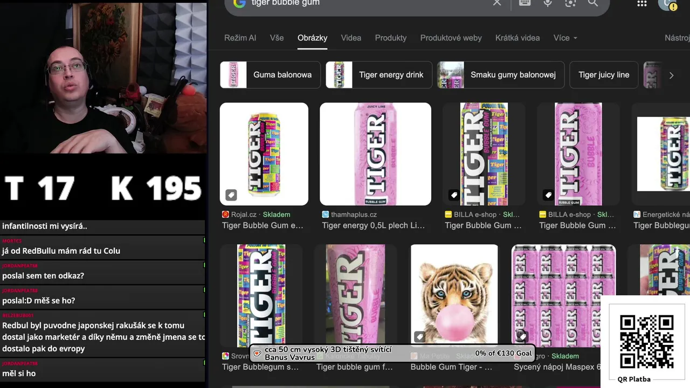Open thamhaplus.cz pink Tiger can image
This screenshot has width=690, height=388.
(375, 154)
